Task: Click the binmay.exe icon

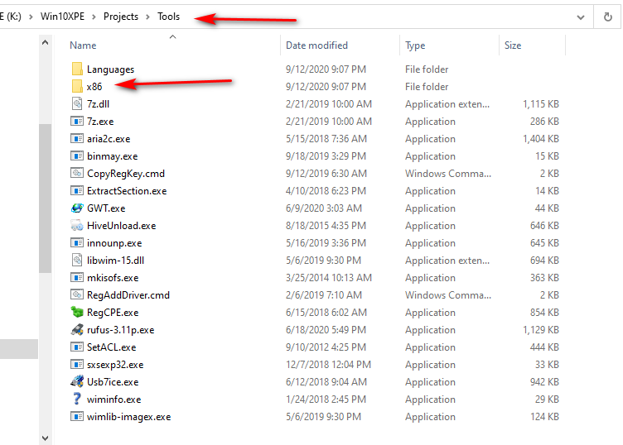Action: point(77,156)
